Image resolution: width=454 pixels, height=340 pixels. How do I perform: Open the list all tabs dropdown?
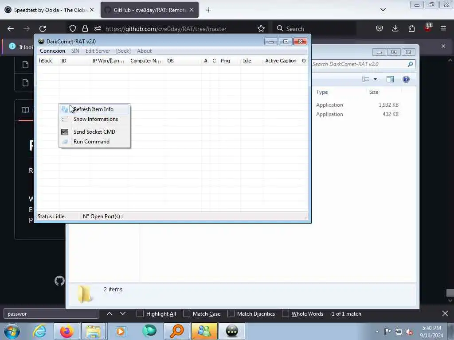click(383, 10)
